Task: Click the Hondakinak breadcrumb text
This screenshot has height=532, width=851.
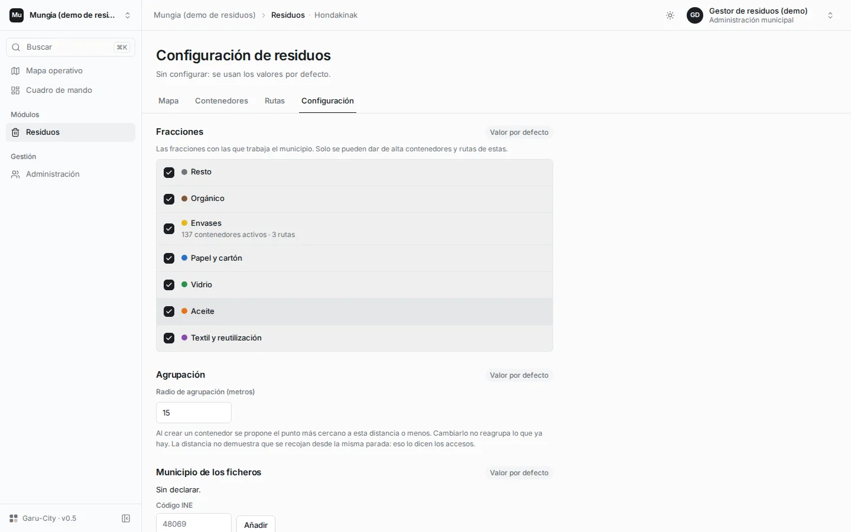Action: (336, 15)
